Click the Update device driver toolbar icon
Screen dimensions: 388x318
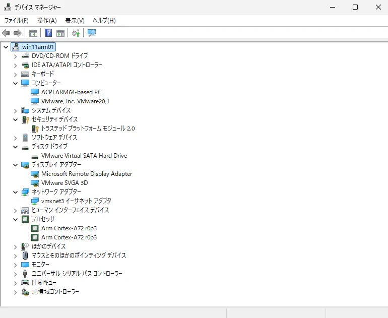tap(76, 33)
